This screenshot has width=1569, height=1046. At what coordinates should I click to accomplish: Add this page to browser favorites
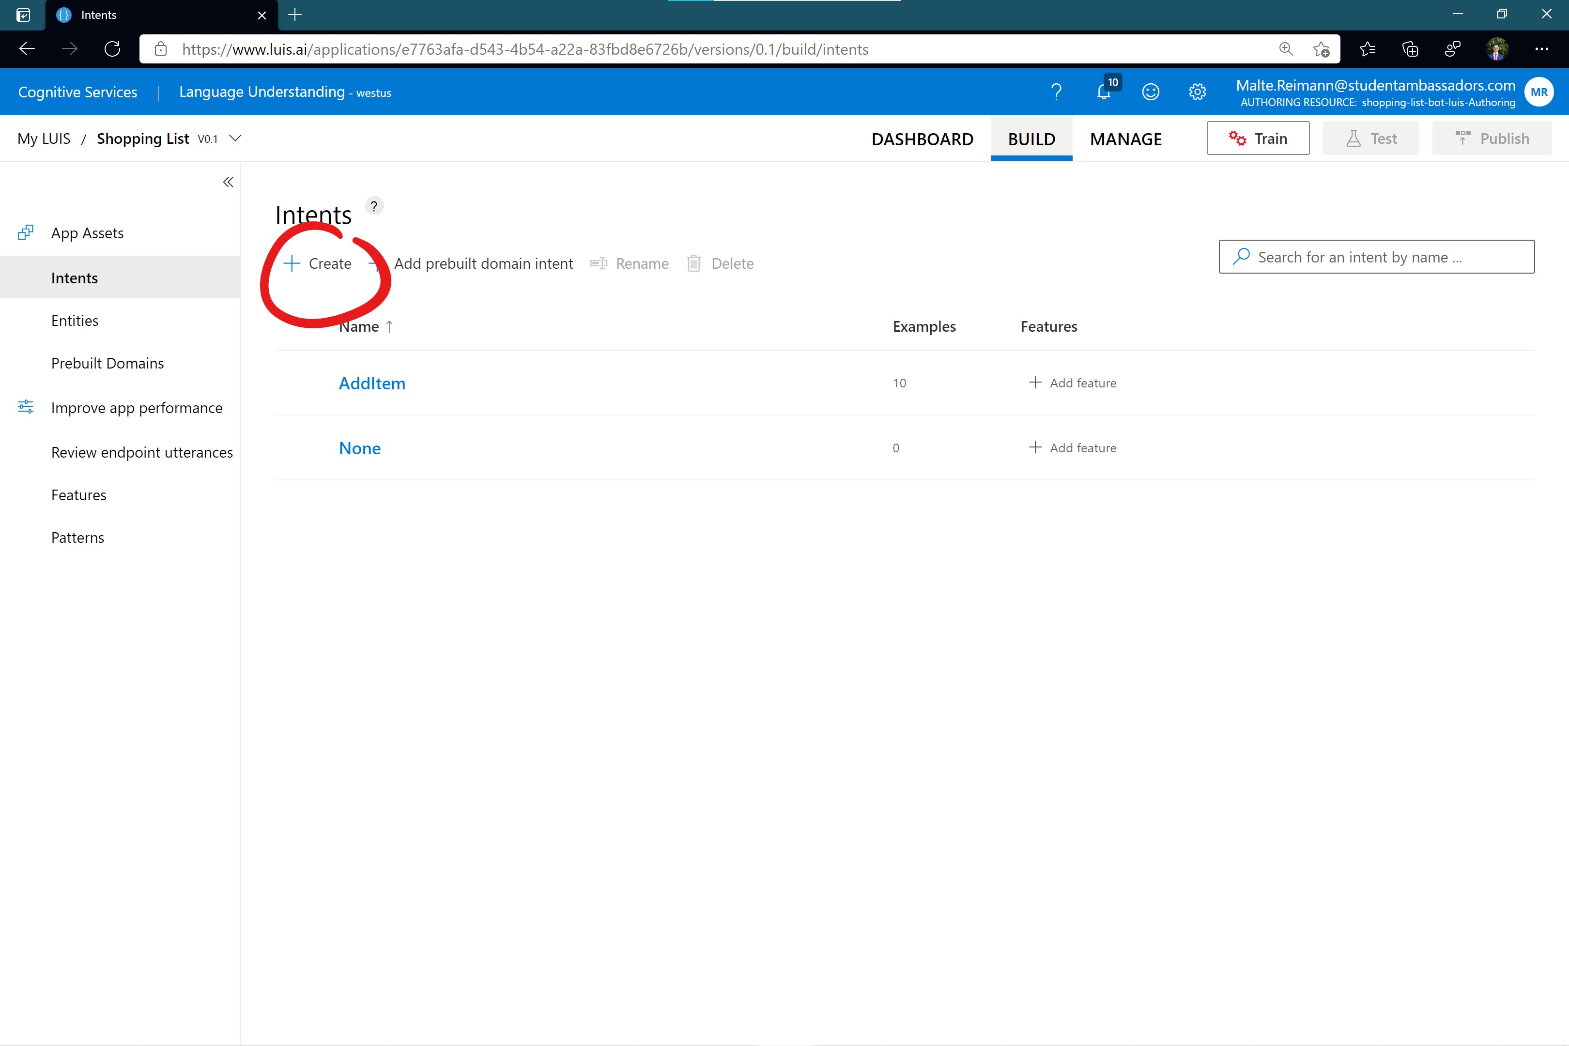pyautogui.click(x=1321, y=49)
